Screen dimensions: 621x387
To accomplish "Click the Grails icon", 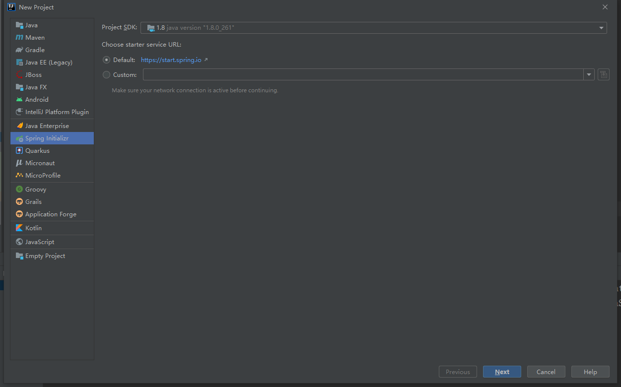I will (19, 202).
